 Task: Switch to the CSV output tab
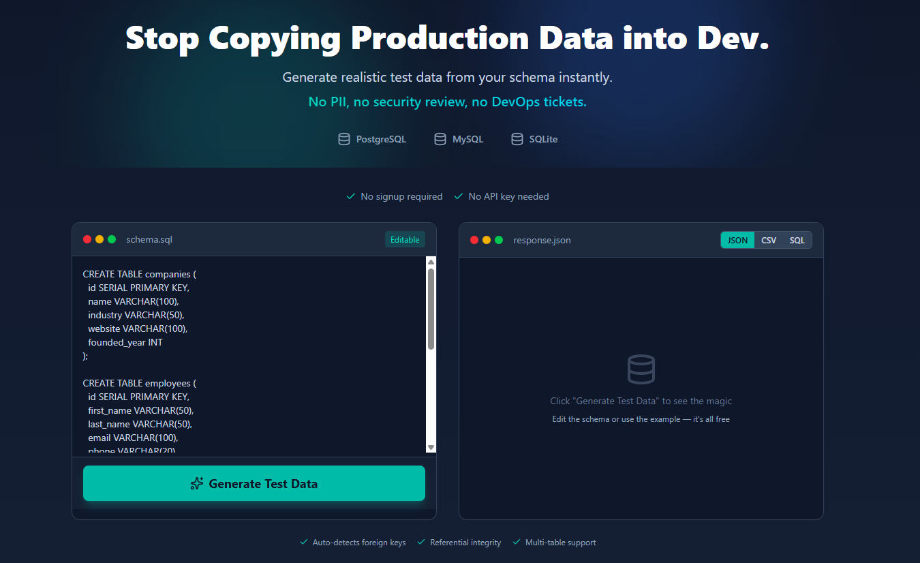click(769, 240)
